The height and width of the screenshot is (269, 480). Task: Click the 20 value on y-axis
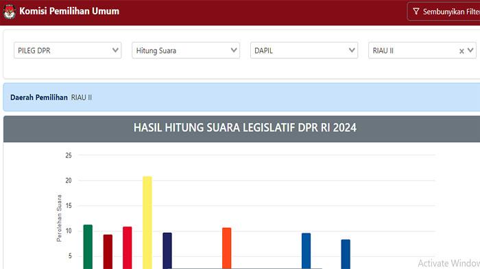(x=69, y=180)
